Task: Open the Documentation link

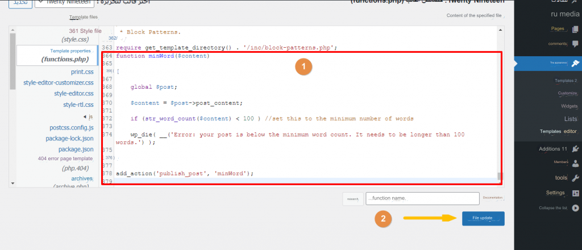Action: point(493,198)
